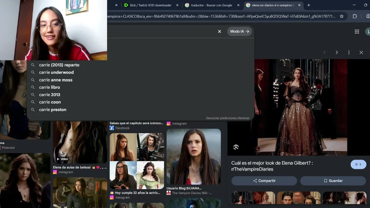Switch to Modo IA
The image size is (370, 208).
pyautogui.click(x=240, y=31)
